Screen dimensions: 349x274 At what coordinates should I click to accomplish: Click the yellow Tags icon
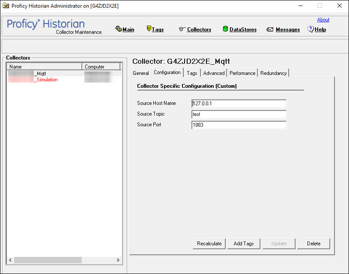click(x=149, y=29)
